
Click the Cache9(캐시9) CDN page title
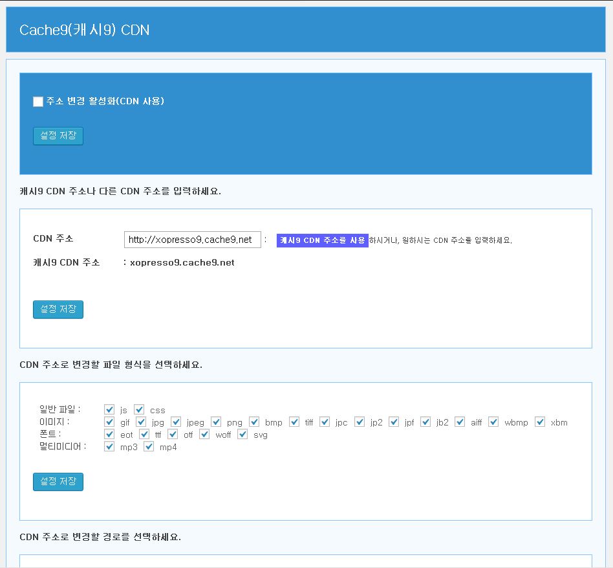click(85, 30)
